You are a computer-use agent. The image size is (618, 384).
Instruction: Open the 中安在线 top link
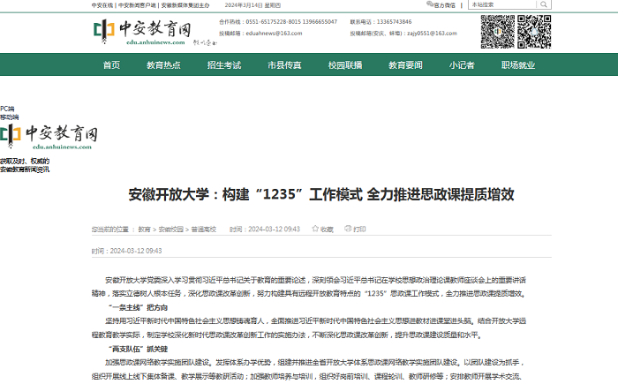click(x=102, y=5)
